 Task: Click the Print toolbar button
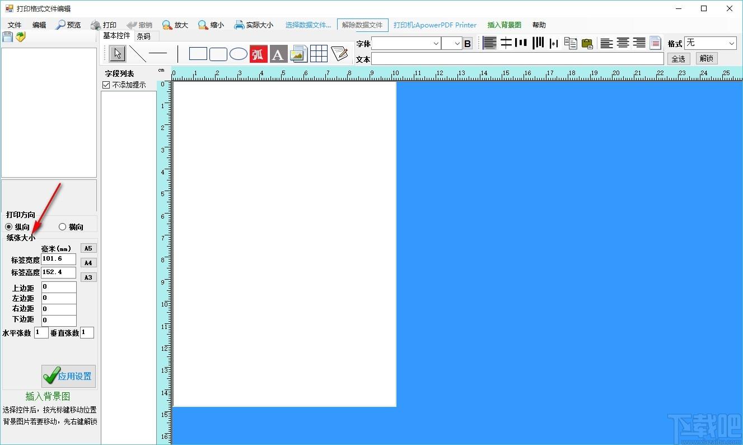104,25
